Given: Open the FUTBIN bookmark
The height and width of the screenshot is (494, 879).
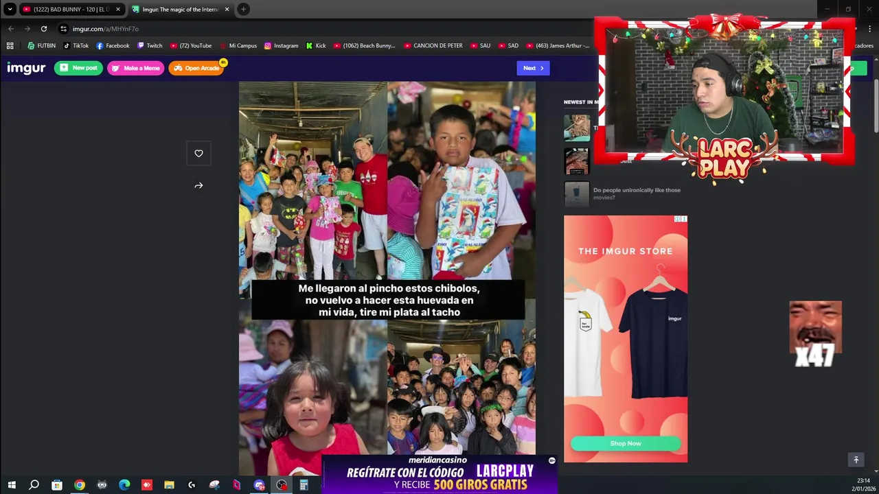Looking at the screenshot, I should [41, 46].
